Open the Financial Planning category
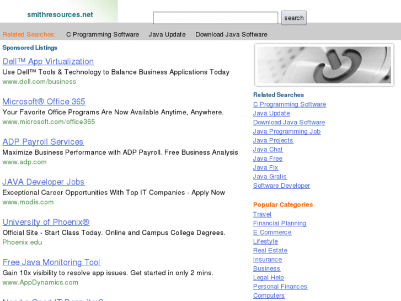The image size is (401, 301). pyautogui.click(x=280, y=223)
